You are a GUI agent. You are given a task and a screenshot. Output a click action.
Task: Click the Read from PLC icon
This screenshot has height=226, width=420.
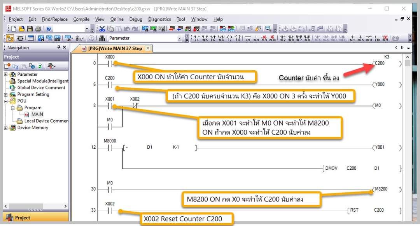pyautogui.click(x=180, y=29)
